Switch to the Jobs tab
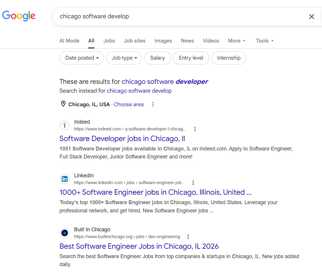The image size is (322, 272). tap(109, 41)
